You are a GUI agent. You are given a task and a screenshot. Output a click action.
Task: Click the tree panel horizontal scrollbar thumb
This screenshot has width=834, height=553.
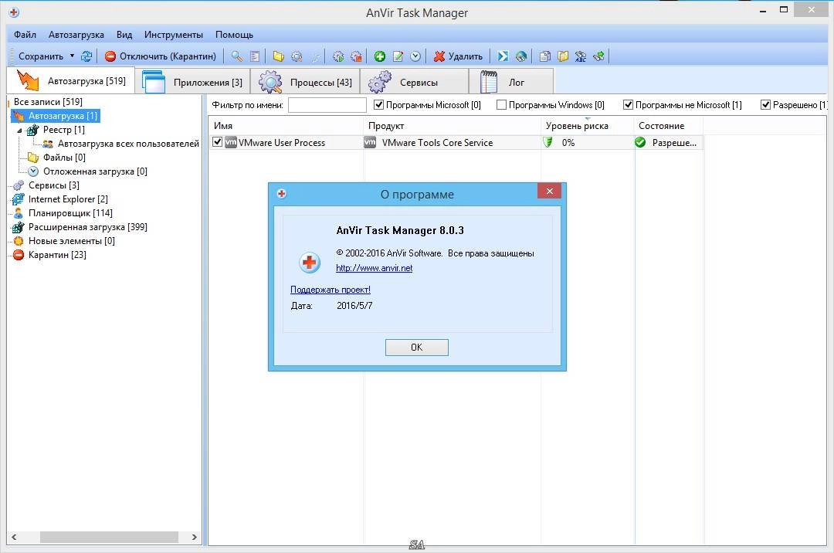109,537
